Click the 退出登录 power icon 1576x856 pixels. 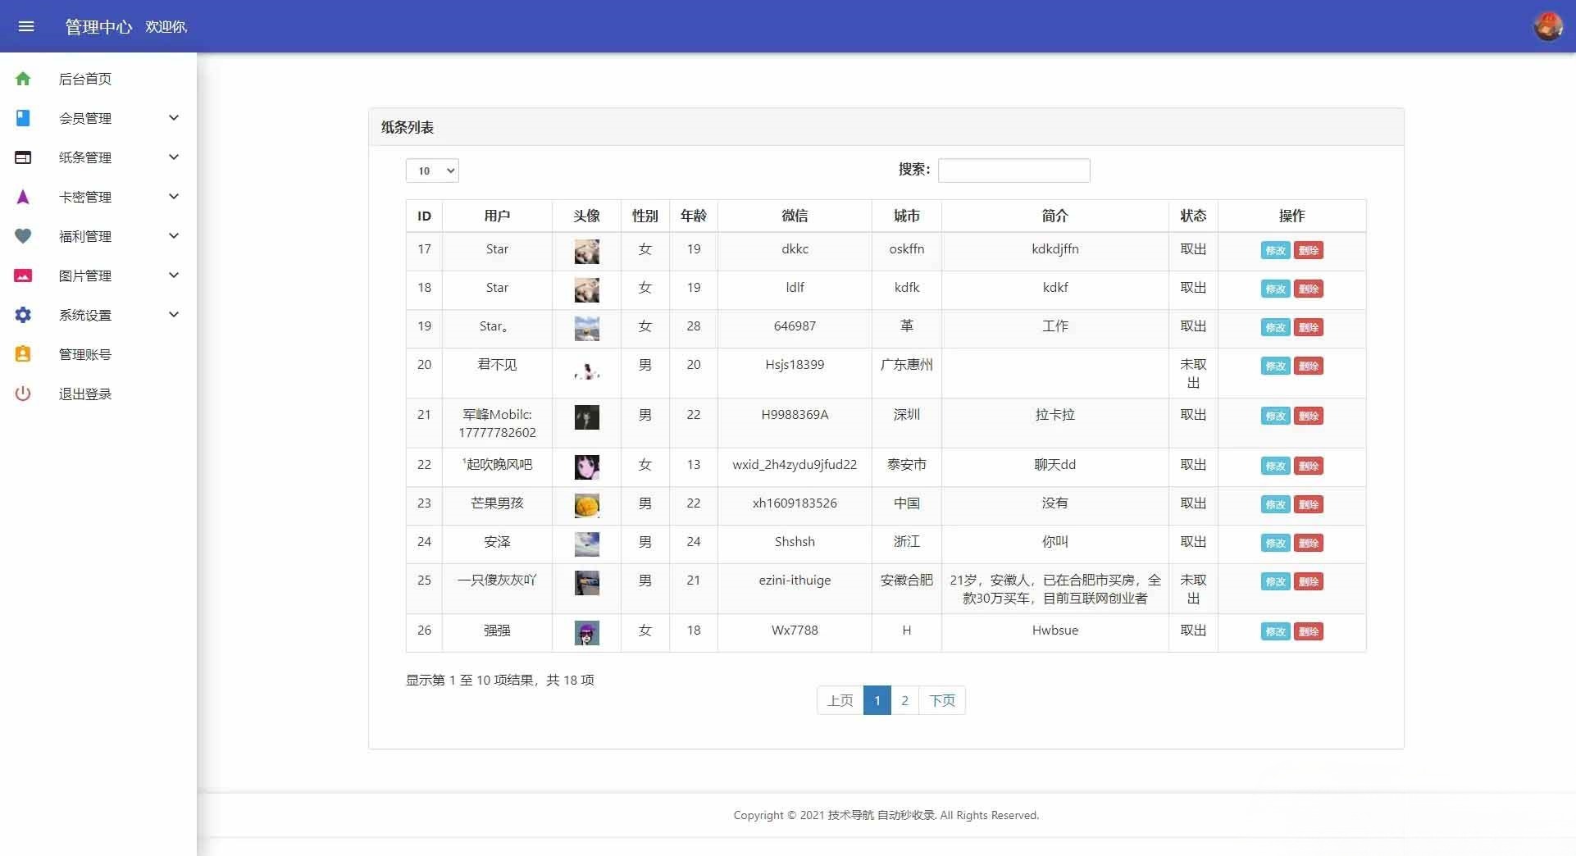(x=22, y=393)
